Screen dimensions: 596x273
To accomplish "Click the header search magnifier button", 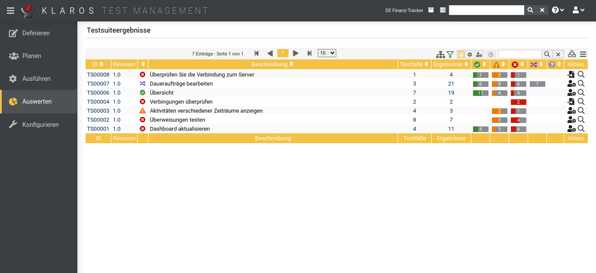I will [530, 10].
